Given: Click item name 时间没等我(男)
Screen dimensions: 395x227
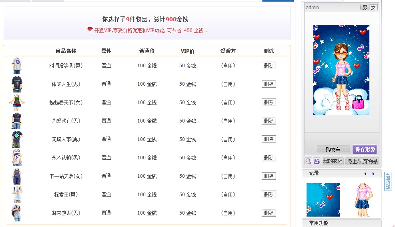Looking at the screenshot, I should pos(66,66).
